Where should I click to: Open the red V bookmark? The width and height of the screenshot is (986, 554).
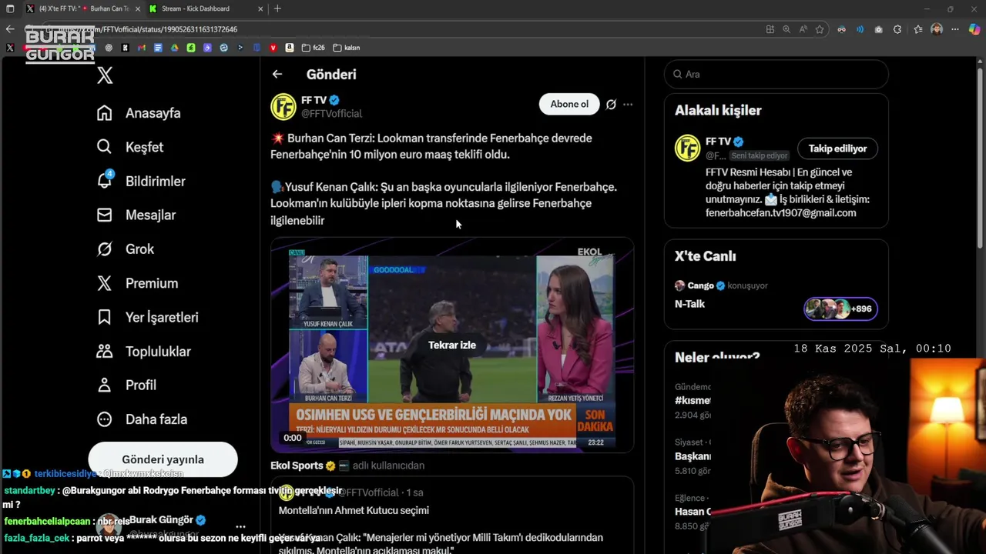tap(273, 48)
